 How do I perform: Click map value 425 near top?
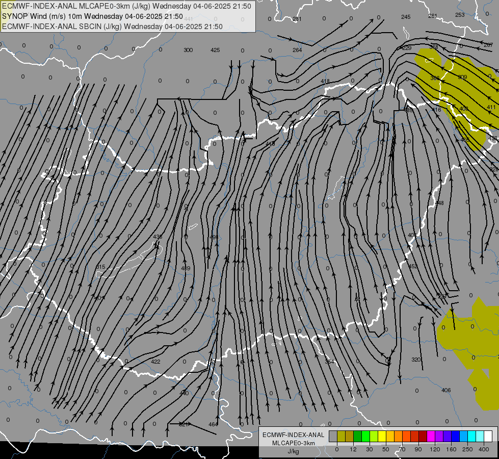215,50
